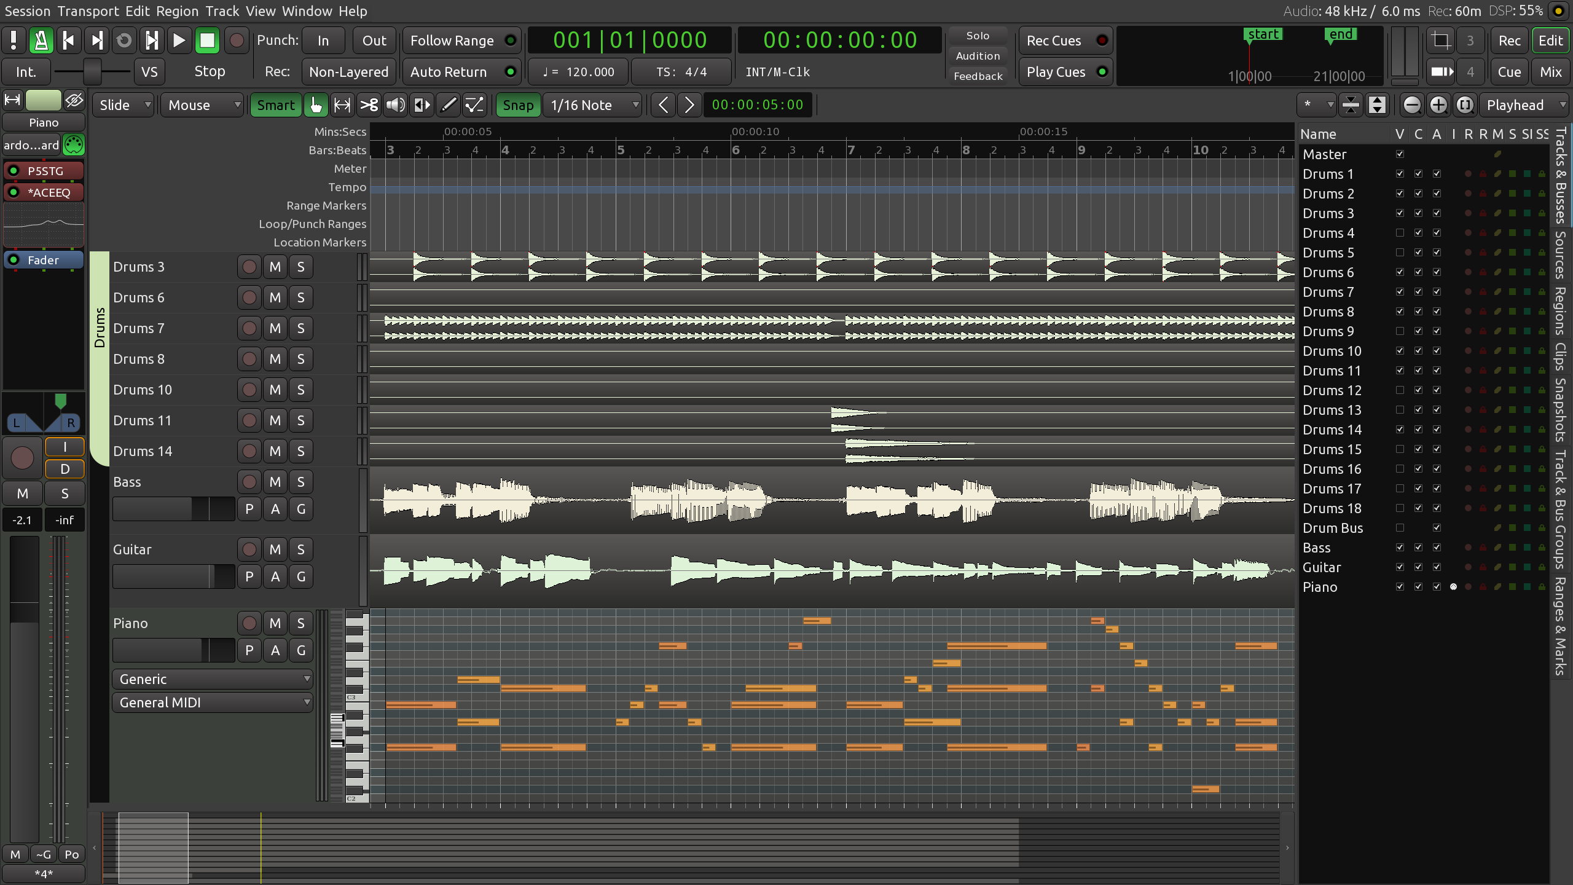Image resolution: width=1573 pixels, height=885 pixels.
Task: Open the asterisk visible tracks dropdown
Action: pos(1317,105)
